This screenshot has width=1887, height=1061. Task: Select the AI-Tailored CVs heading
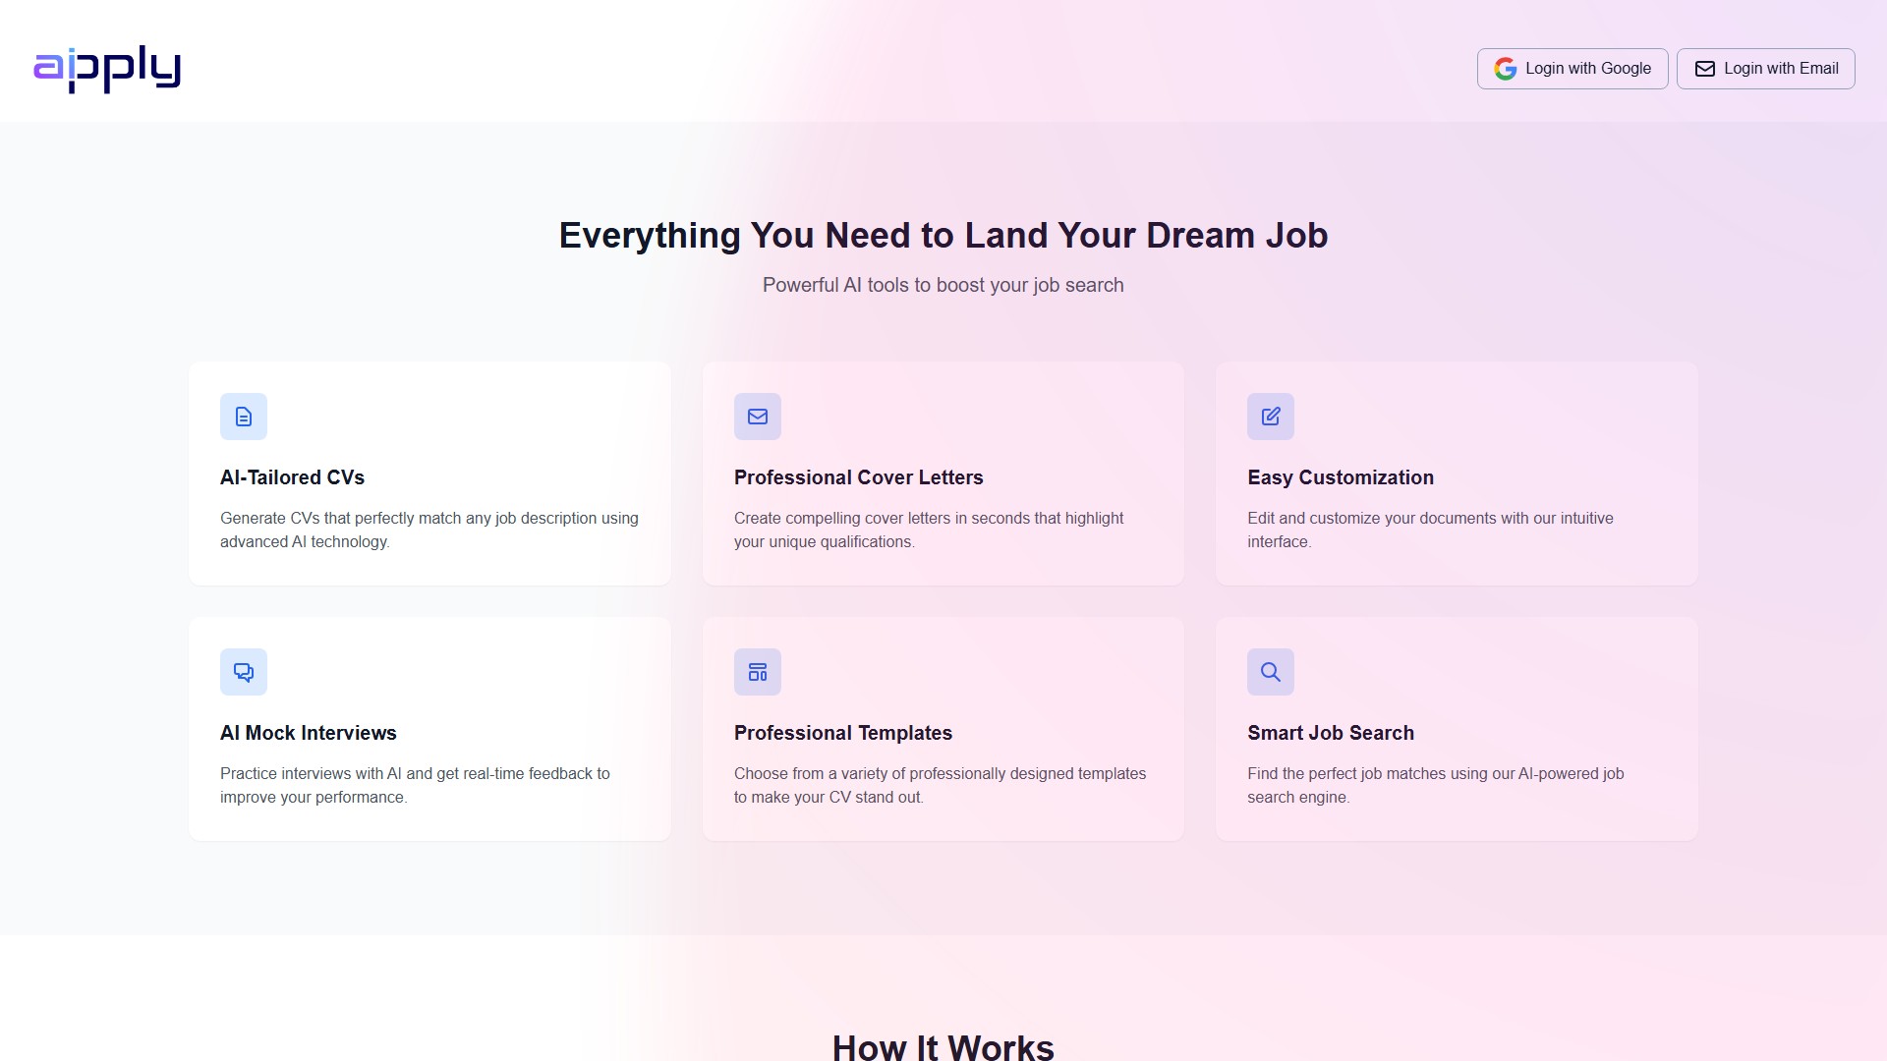click(x=292, y=477)
